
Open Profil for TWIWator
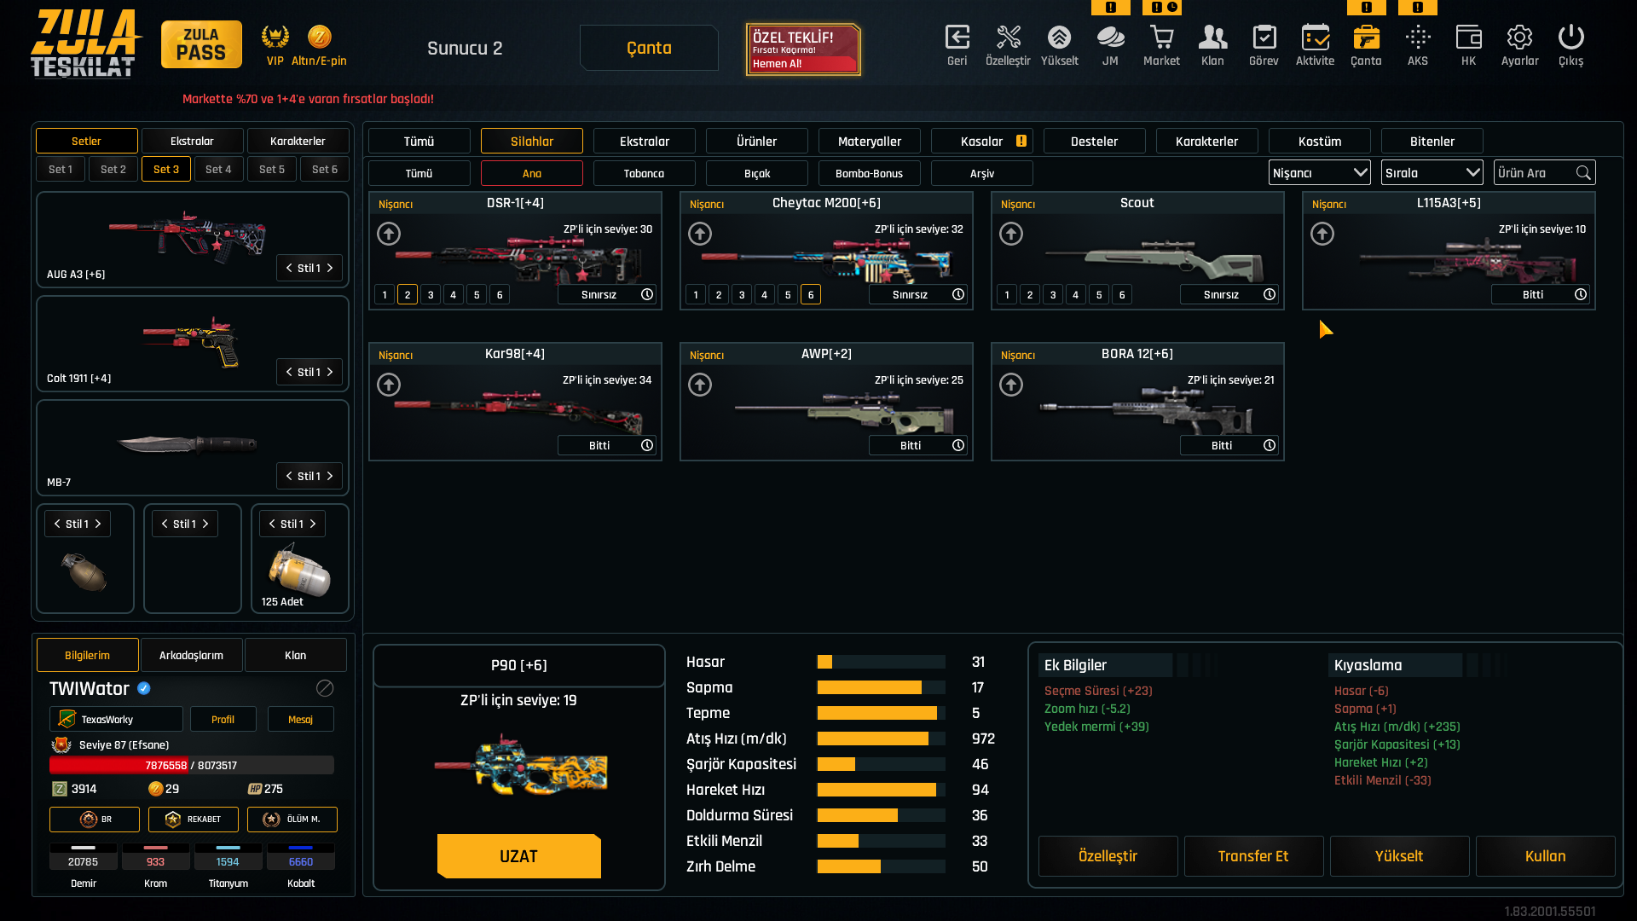click(x=223, y=719)
